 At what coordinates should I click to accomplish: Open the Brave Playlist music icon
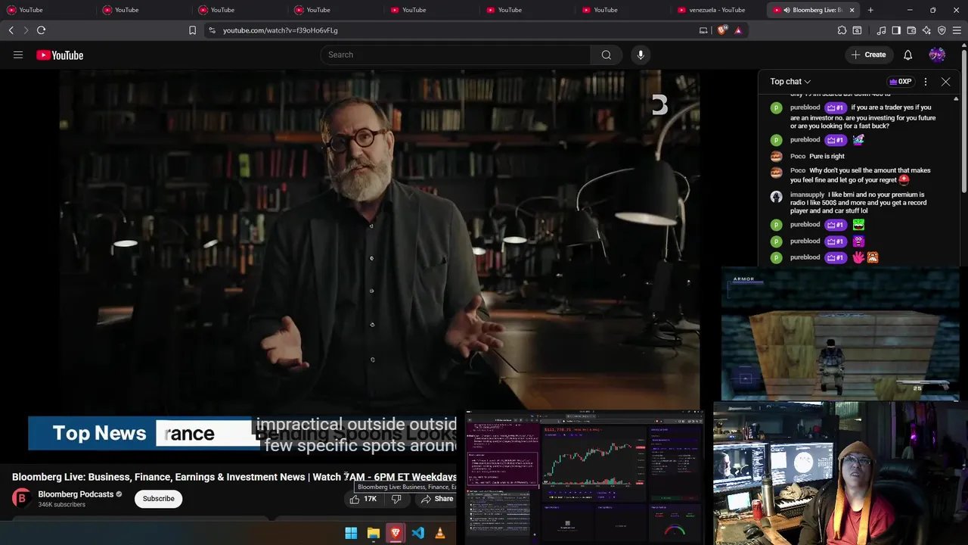[x=881, y=30]
